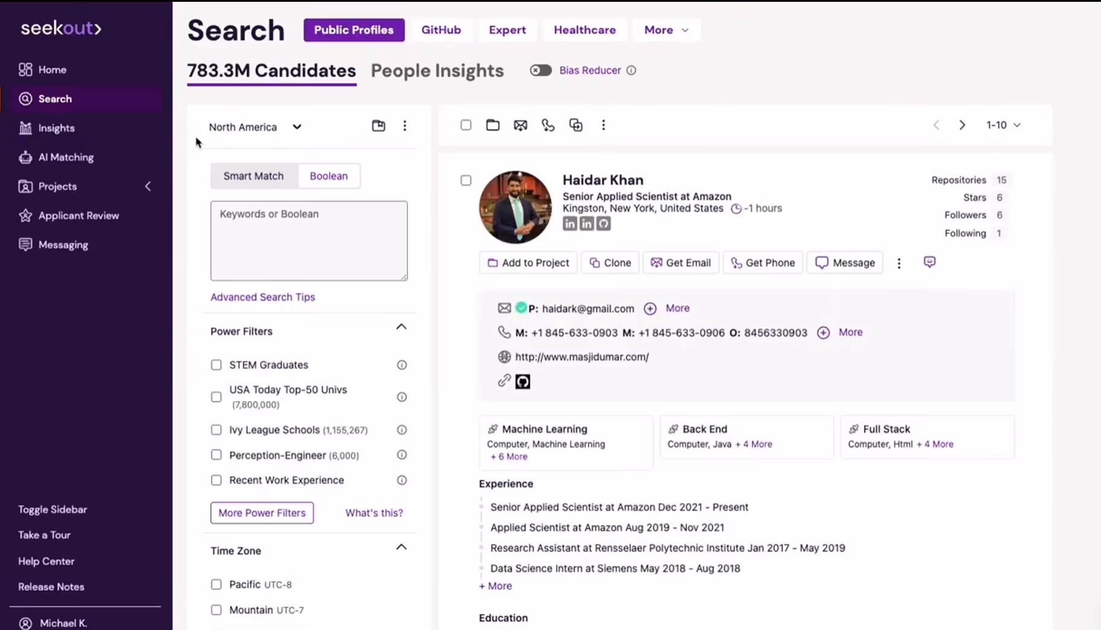Open Haidar Khan's second LinkedIn icon

pos(587,223)
